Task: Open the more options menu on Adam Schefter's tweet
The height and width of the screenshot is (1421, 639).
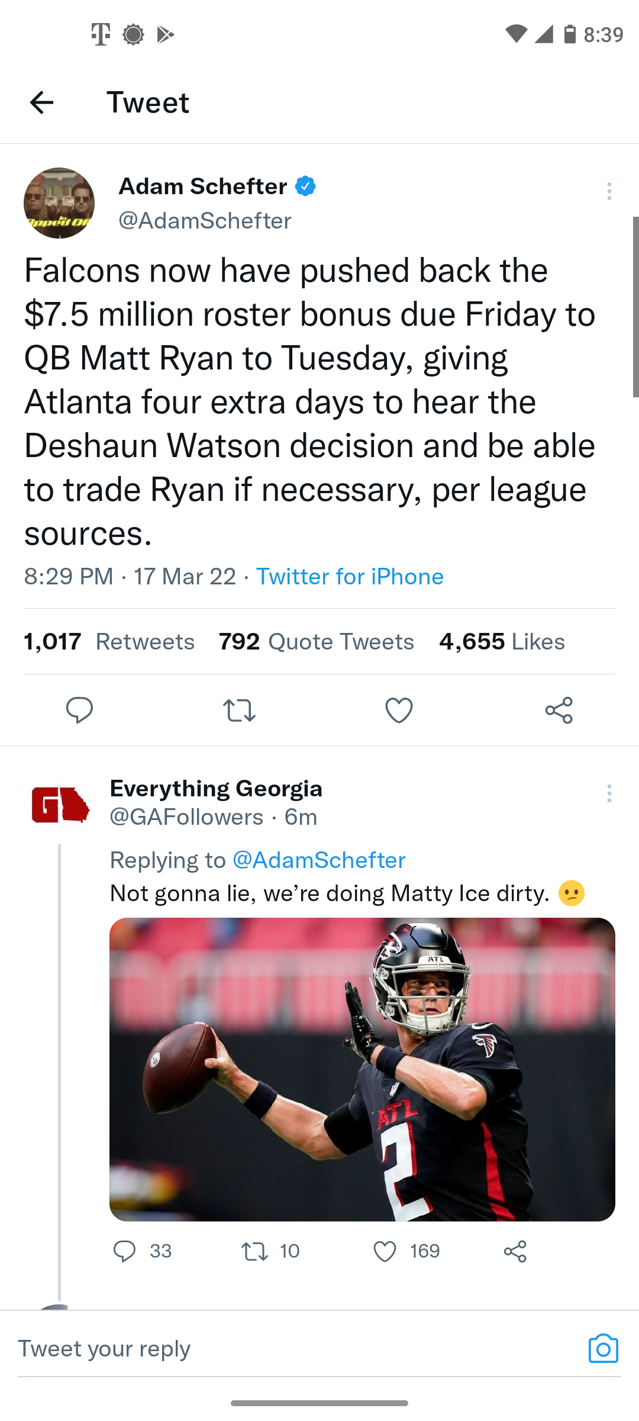Action: [x=609, y=191]
